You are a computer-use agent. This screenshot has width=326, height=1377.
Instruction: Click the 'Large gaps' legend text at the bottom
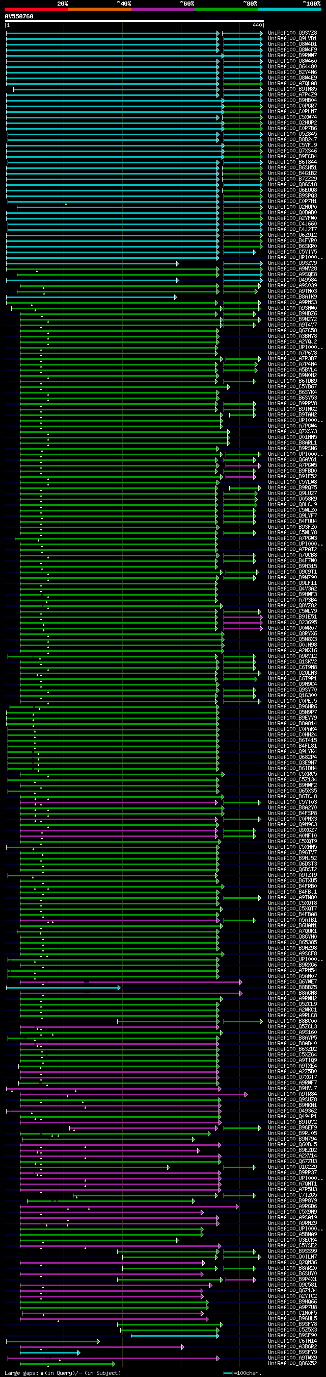(x=22, y=1373)
